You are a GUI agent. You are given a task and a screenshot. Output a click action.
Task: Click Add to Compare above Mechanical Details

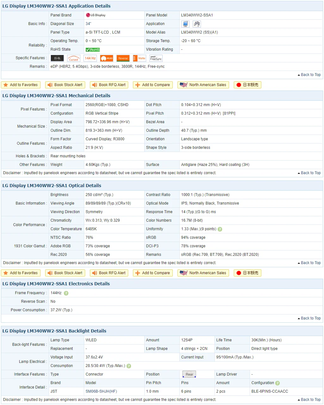tap(153, 85)
